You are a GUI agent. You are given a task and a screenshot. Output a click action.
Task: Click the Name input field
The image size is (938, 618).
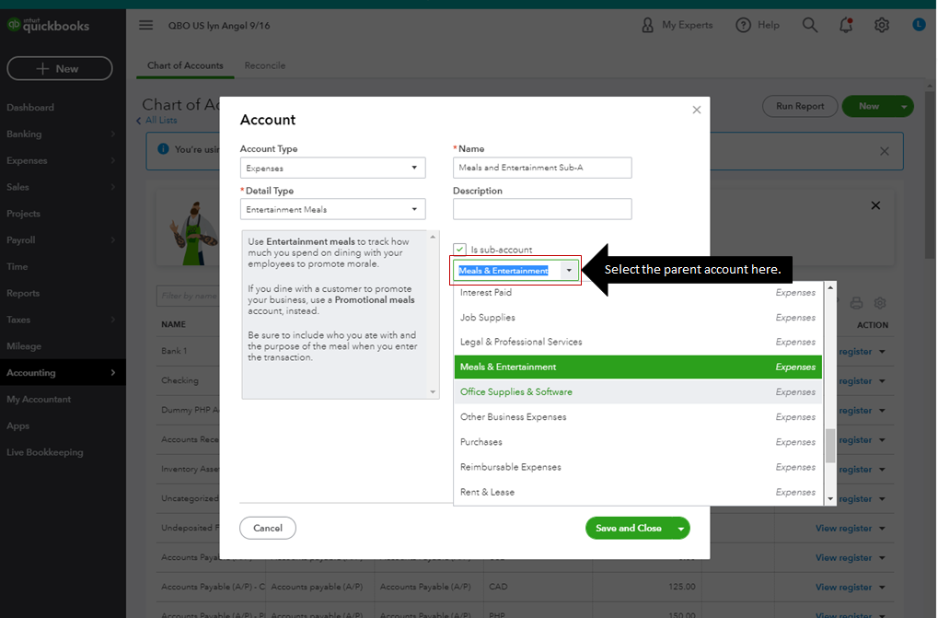(x=542, y=168)
